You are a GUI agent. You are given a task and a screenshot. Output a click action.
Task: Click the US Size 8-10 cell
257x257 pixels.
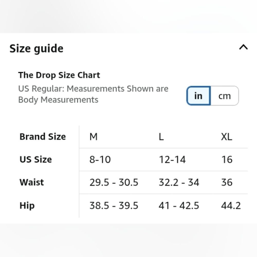tap(100, 160)
